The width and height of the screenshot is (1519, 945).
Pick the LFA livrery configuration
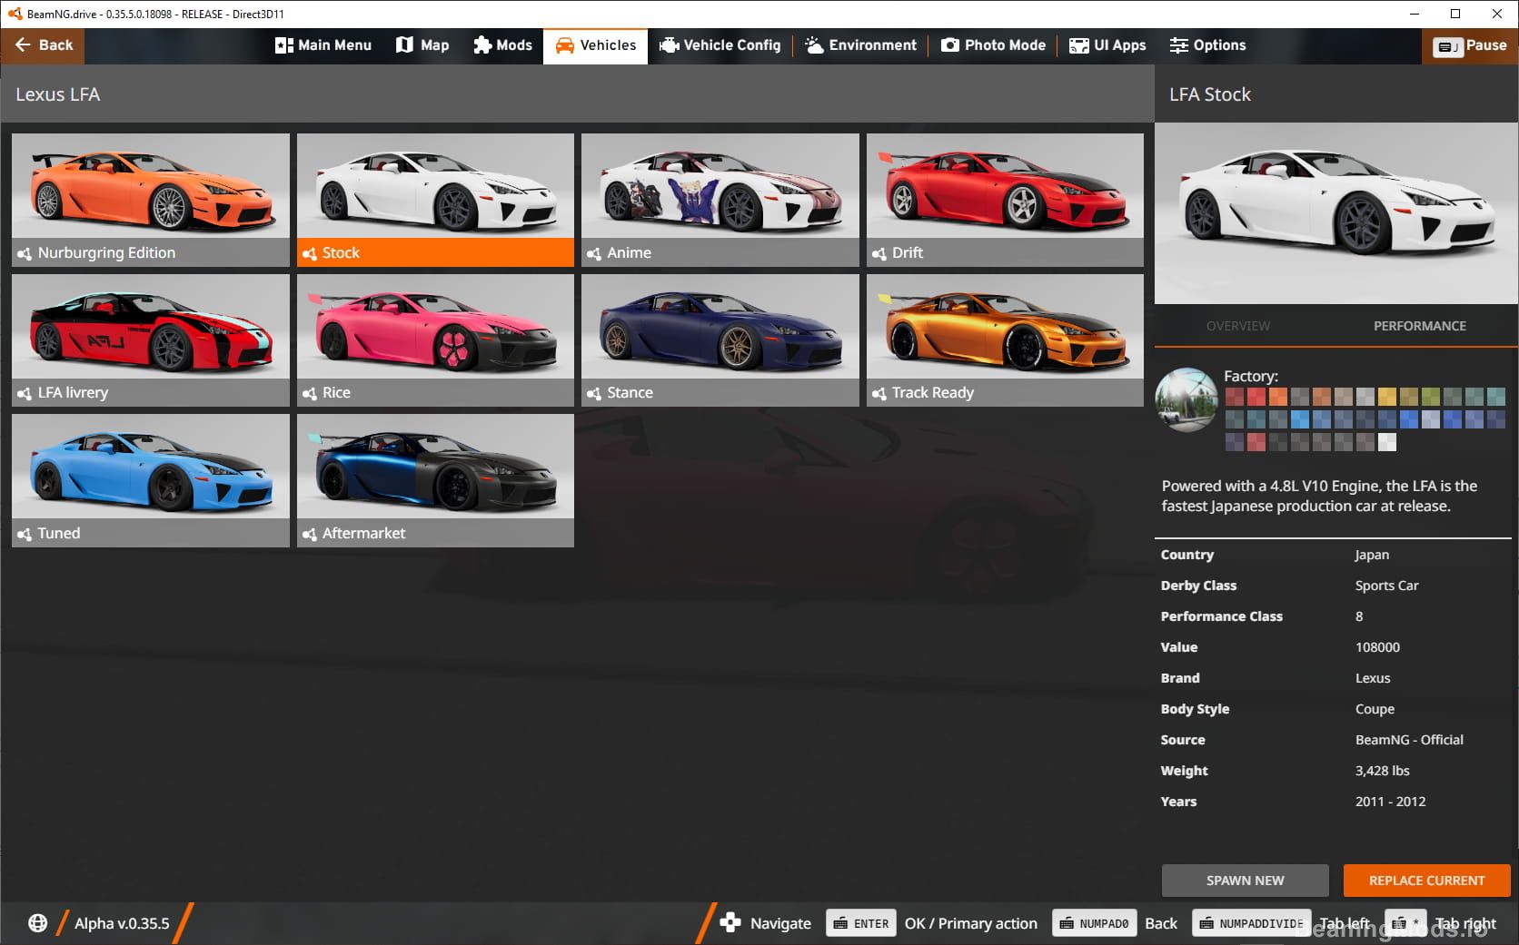tap(151, 340)
